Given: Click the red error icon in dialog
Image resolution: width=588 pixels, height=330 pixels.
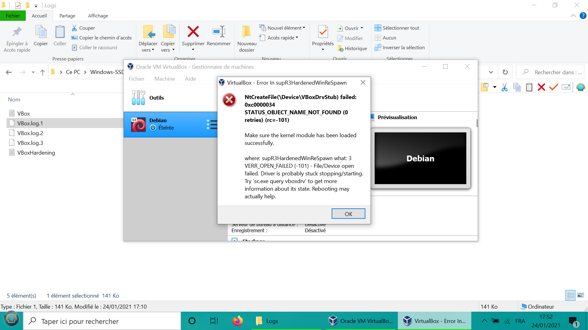Looking at the screenshot, I should tap(229, 100).
